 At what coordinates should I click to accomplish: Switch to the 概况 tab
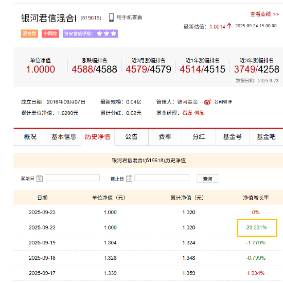pos(30,137)
